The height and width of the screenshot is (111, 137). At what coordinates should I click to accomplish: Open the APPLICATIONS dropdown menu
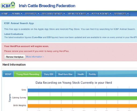(101, 14)
